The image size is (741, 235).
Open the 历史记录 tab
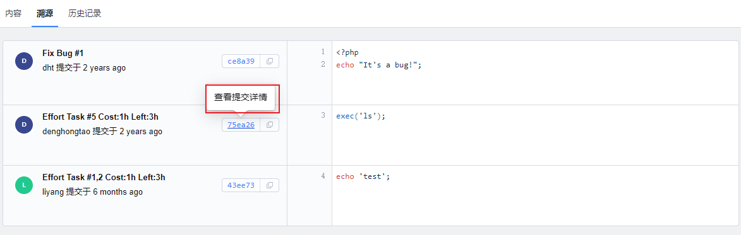click(85, 13)
